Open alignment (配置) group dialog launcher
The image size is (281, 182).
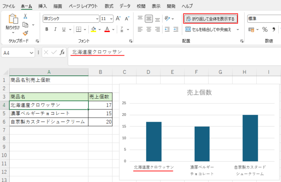pyautogui.click(x=242, y=41)
